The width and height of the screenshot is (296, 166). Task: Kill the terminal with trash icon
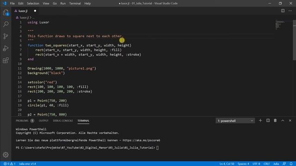tap(275, 120)
